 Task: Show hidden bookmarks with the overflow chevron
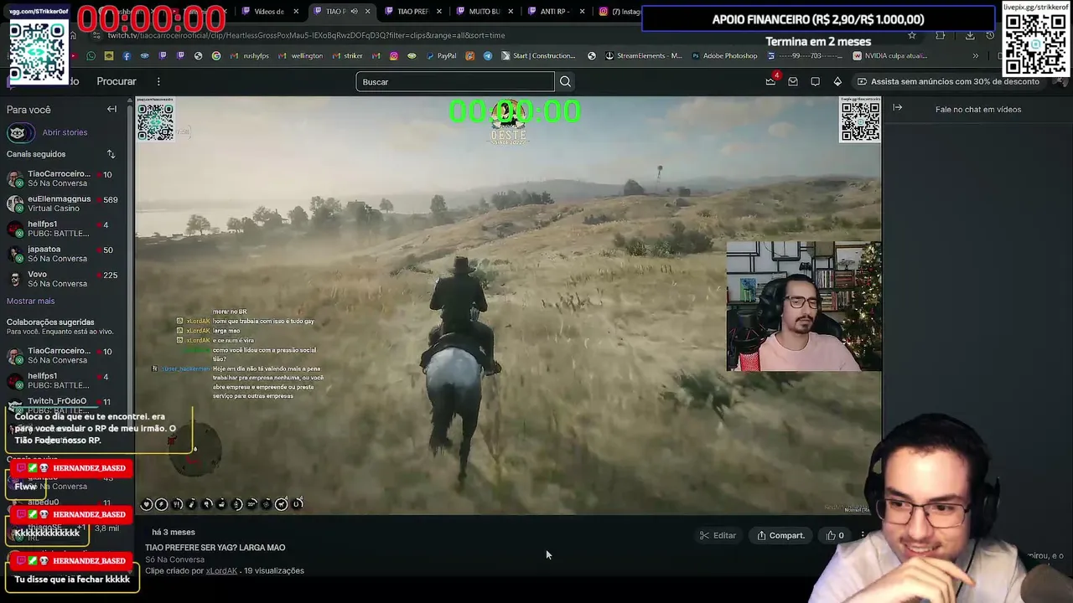pos(975,56)
